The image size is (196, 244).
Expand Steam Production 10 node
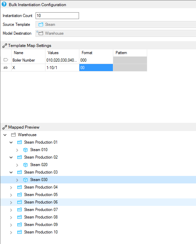pyautogui.click(x=11, y=232)
